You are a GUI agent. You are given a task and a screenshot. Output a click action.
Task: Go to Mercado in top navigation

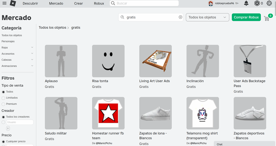[x=56, y=3]
